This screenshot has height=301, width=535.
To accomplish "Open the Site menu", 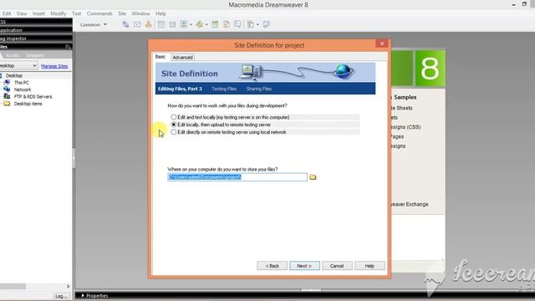I will click(122, 13).
